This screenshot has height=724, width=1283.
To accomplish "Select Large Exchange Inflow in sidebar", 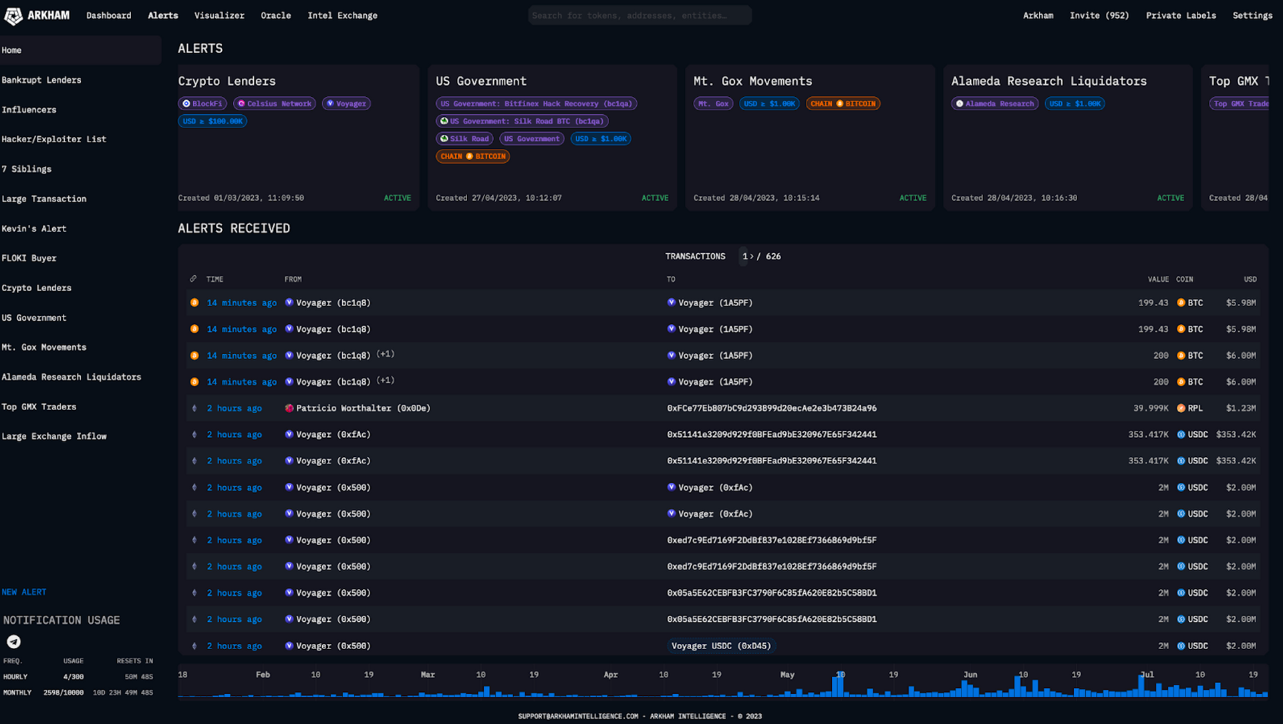I will 54,436.
